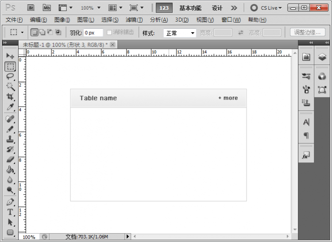Select the Move tool
332x242 pixels.
(x=10, y=56)
